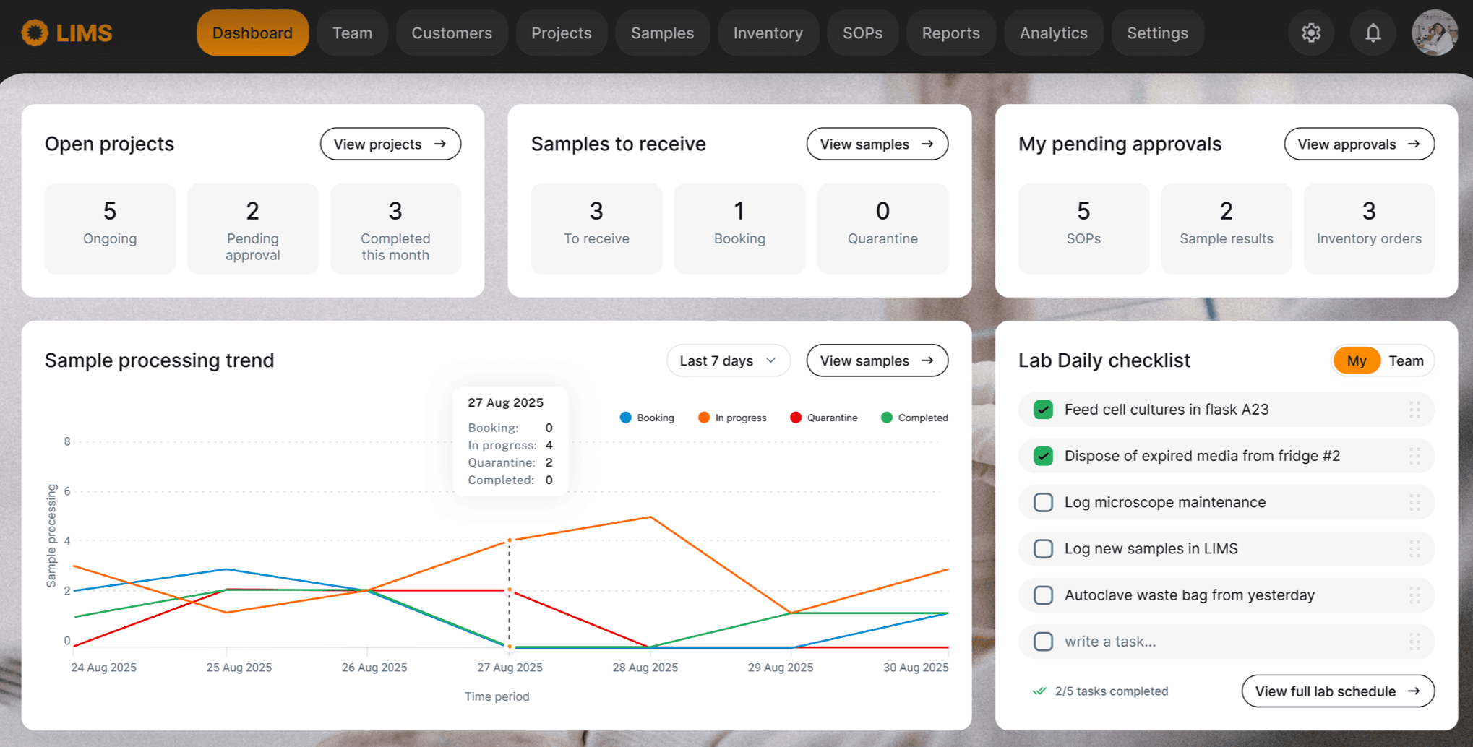Expand the Last 7 days dropdown
1473x747 pixels.
point(727,360)
